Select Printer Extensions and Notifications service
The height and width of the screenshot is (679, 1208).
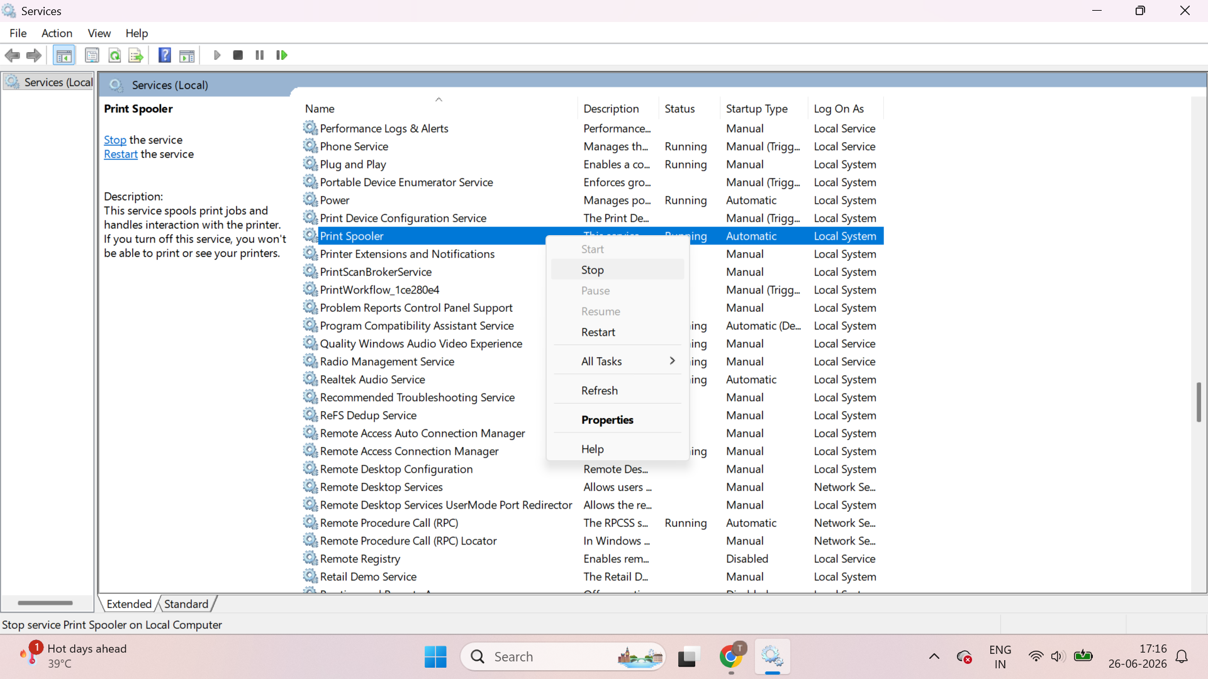(407, 254)
